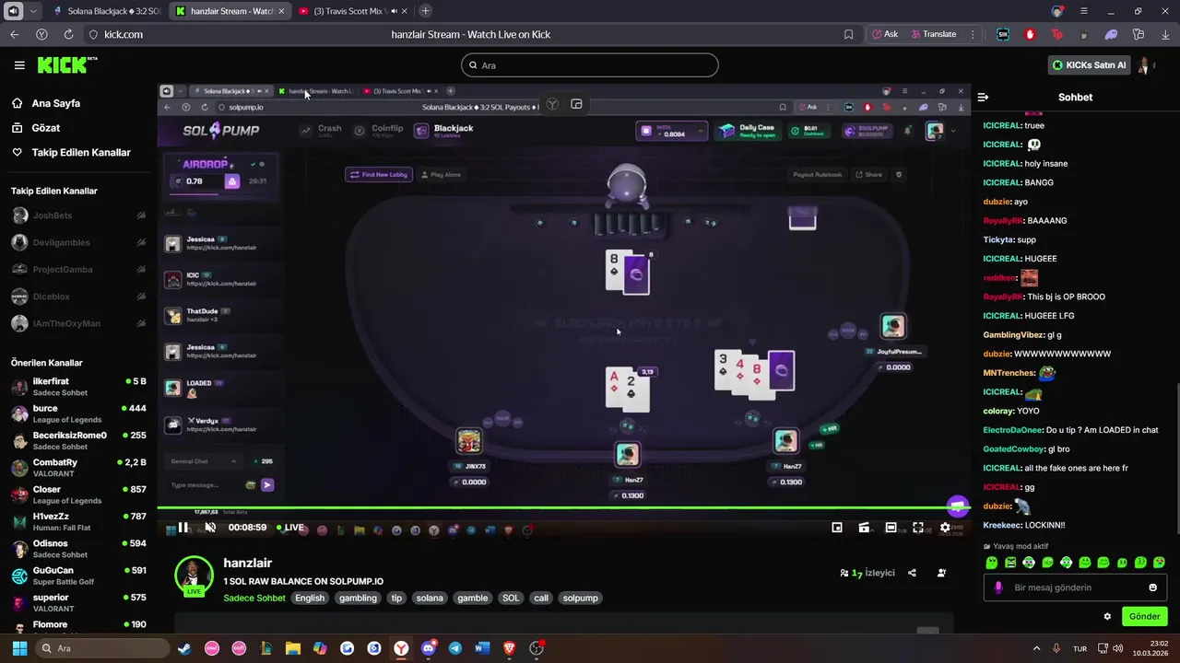Click the English tag

point(310,598)
